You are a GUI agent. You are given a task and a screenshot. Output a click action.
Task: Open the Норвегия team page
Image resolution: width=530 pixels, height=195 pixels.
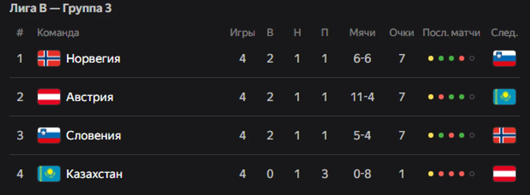pos(93,59)
